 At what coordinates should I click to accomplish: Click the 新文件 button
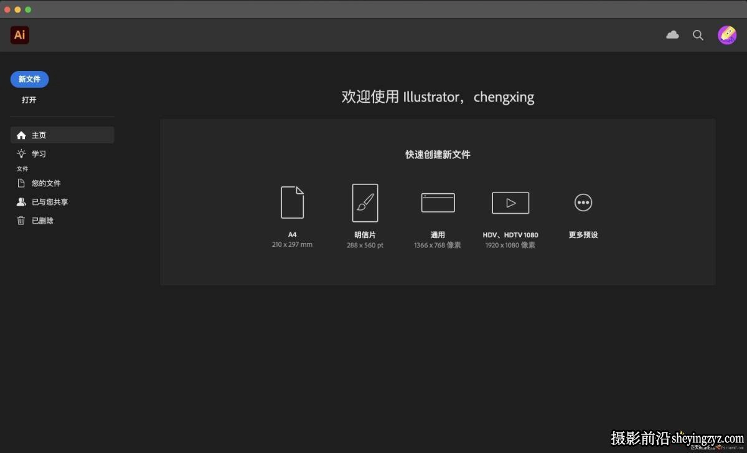(29, 79)
